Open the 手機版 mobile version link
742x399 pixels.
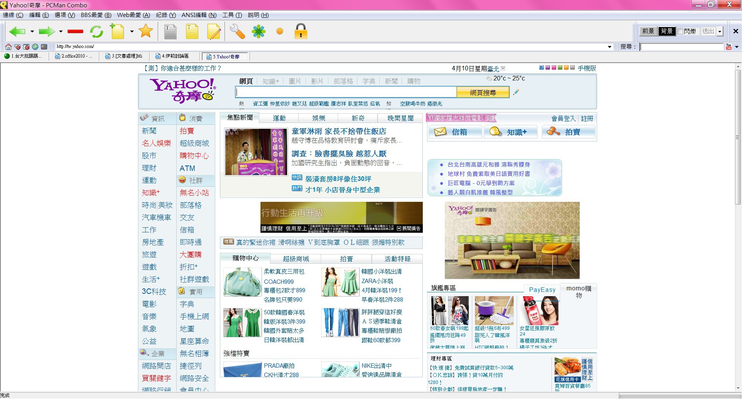click(587, 68)
